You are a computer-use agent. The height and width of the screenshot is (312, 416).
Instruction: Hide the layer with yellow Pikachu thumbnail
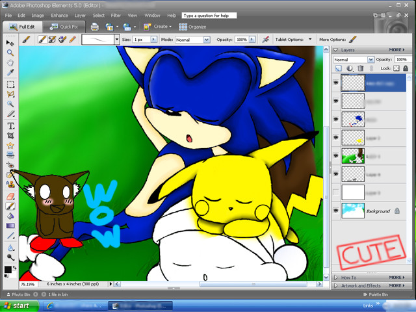tap(335, 137)
